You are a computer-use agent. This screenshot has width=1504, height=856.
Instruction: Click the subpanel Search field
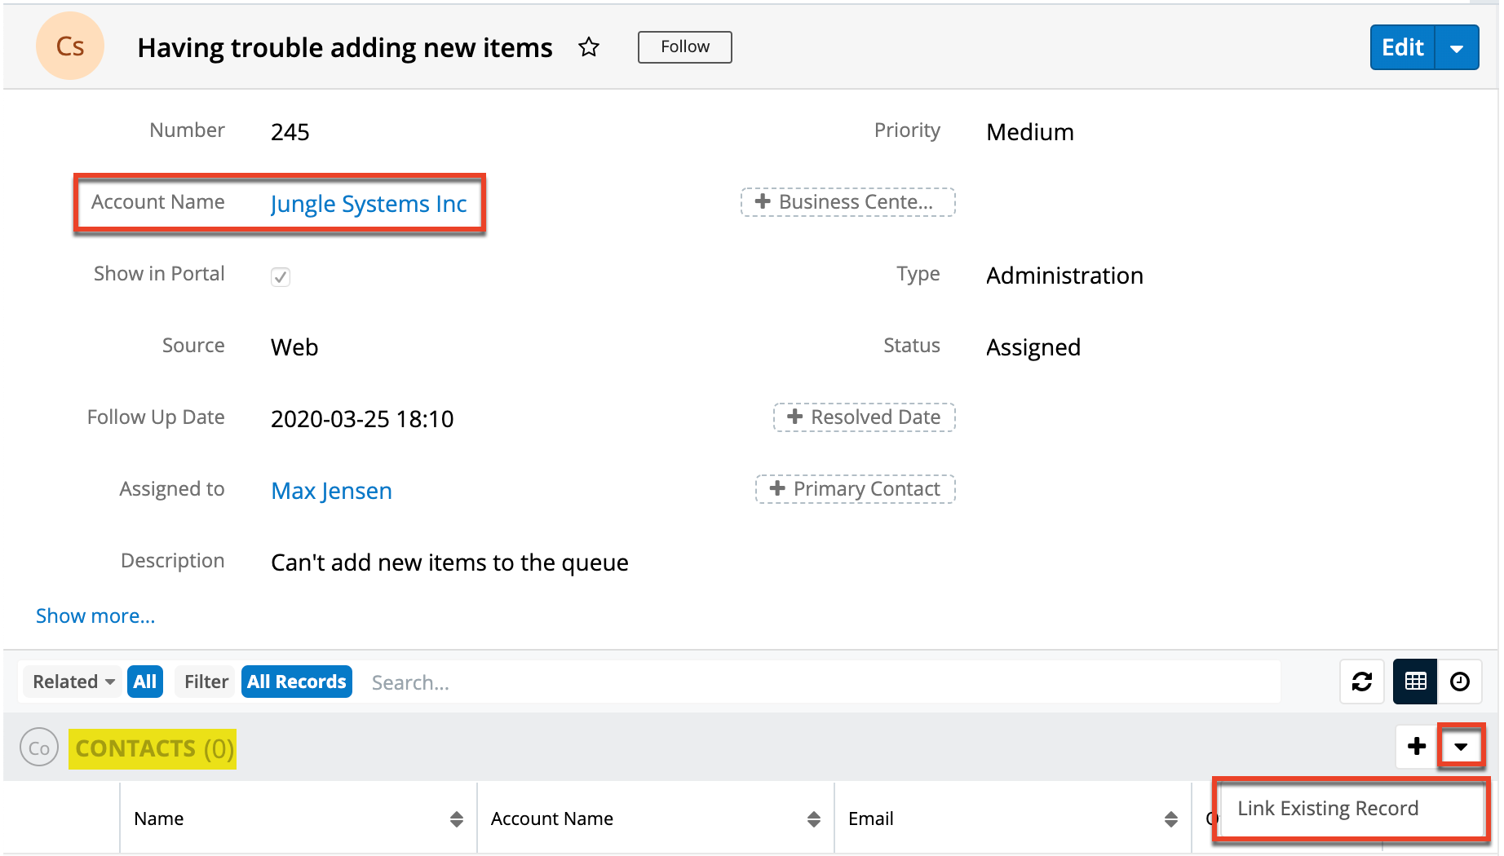816,682
